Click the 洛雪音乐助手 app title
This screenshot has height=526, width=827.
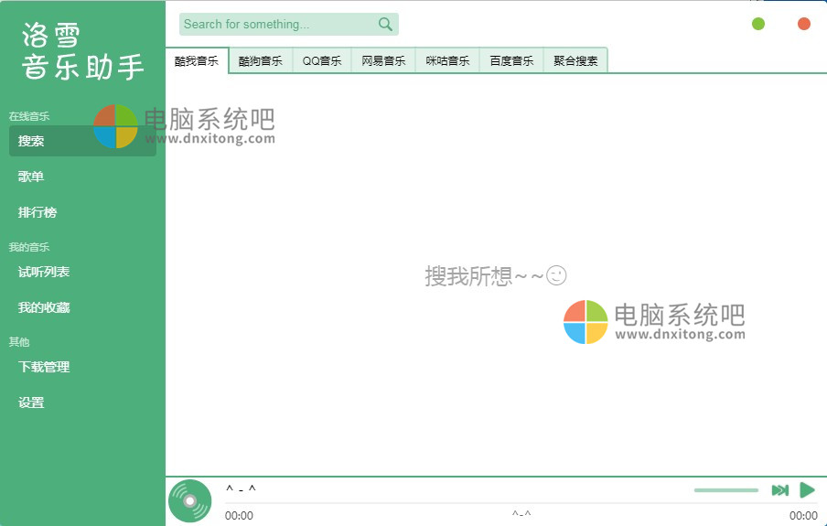[x=83, y=51]
